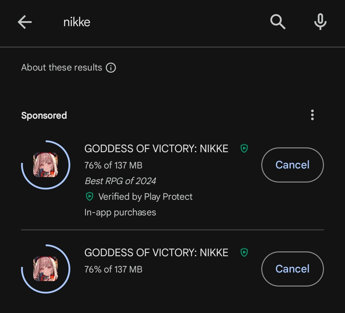Go back using the back arrow
Image resolution: width=345 pixels, height=313 pixels.
click(x=25, y=22)
